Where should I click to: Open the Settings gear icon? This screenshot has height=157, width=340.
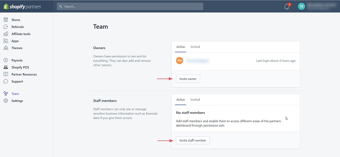pyautogui.click(x=6, y=101)
